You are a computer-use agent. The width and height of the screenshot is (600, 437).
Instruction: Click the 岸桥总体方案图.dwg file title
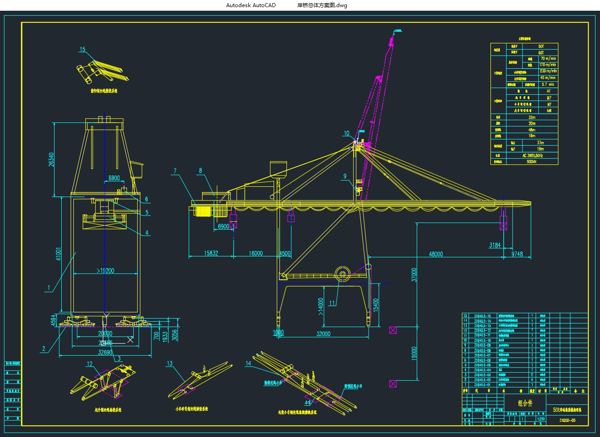[x=322, y=5]
